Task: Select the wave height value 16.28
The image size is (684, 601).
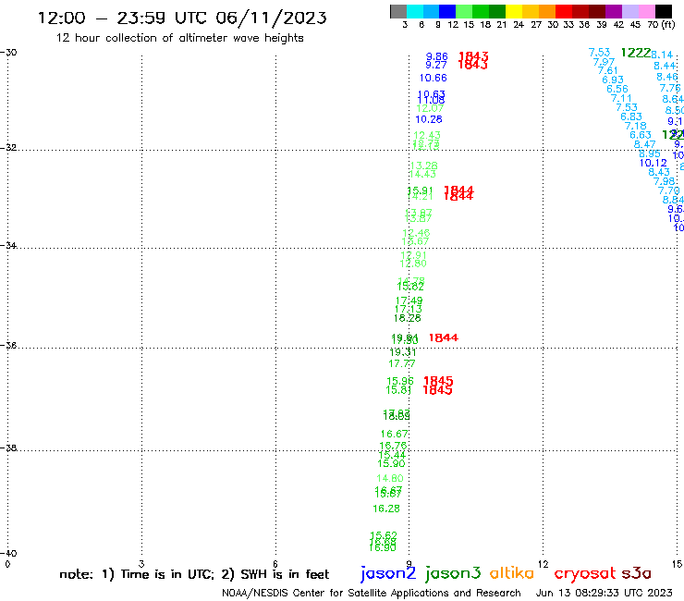Action: (x=386, y=509)
